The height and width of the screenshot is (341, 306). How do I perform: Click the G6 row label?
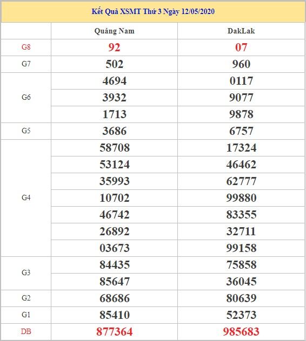click(x=26, y=97)
